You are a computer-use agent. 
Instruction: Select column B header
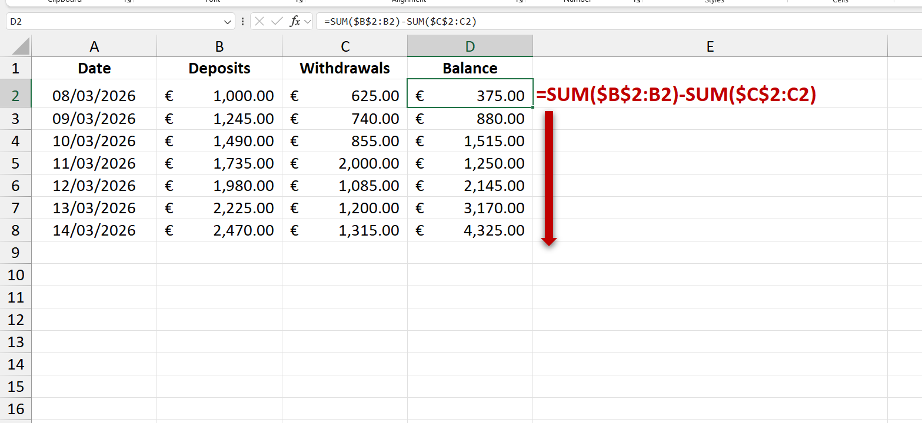219,46
